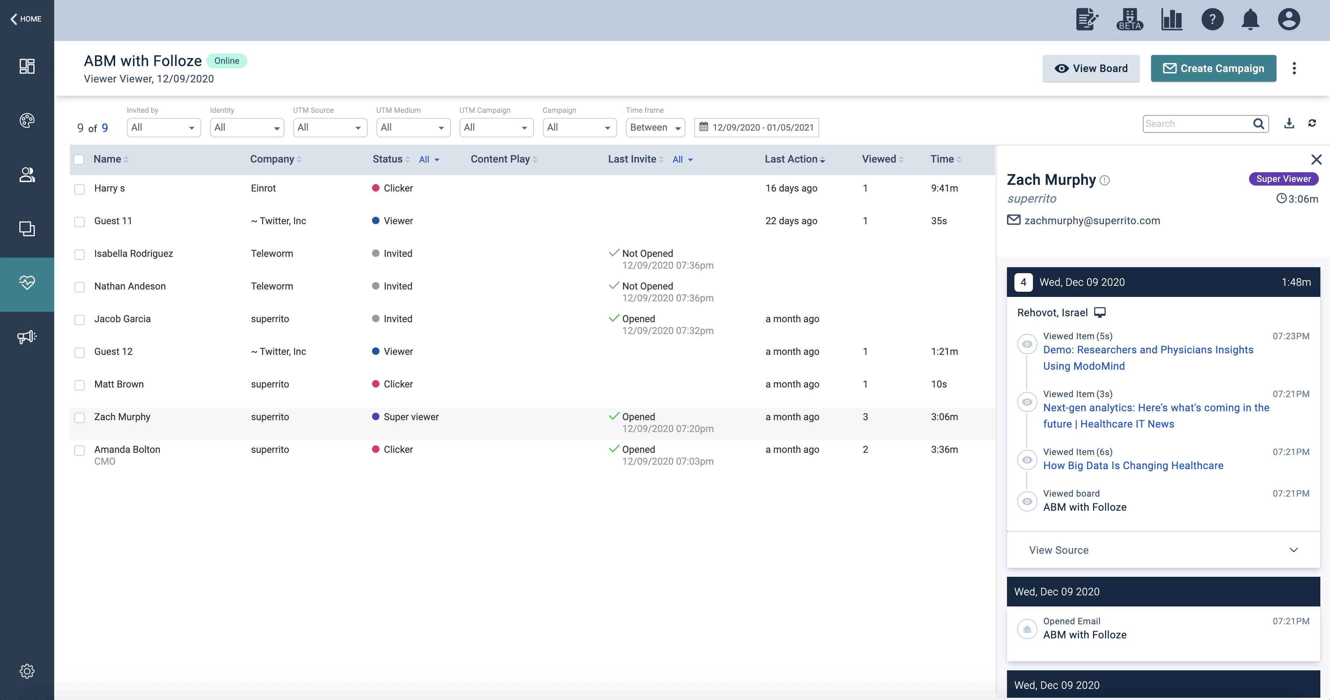Viewport: 1330px width, 700px height.
Task: Open the bar chart analytics icon
Action: [1171, 20]
